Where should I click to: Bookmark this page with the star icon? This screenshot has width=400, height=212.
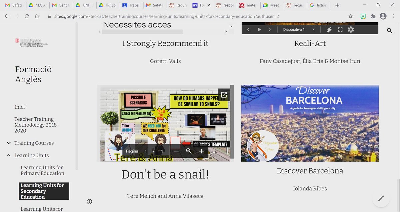[x=350, y=16]
